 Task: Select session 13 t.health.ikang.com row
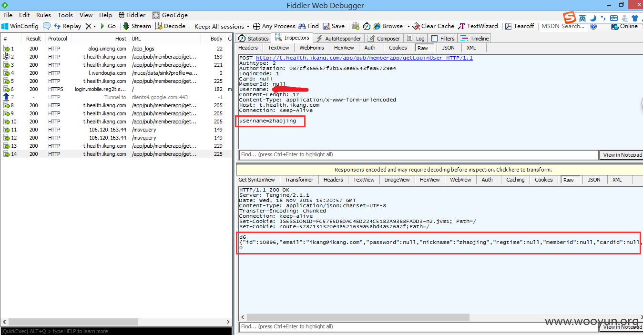pyautogui.click(x=116, y=146)
